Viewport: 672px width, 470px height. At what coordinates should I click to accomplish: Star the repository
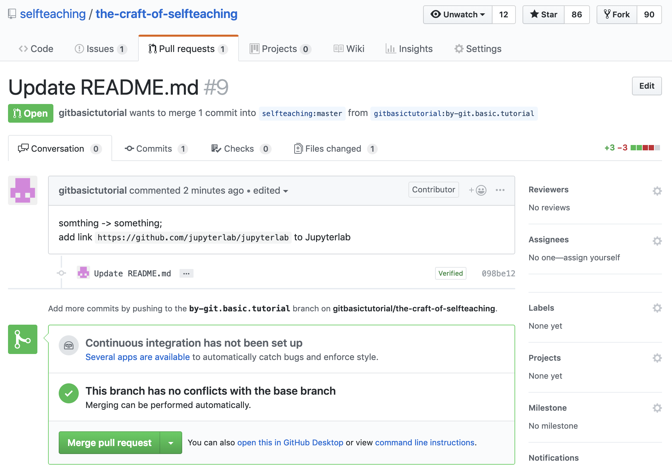544,15
